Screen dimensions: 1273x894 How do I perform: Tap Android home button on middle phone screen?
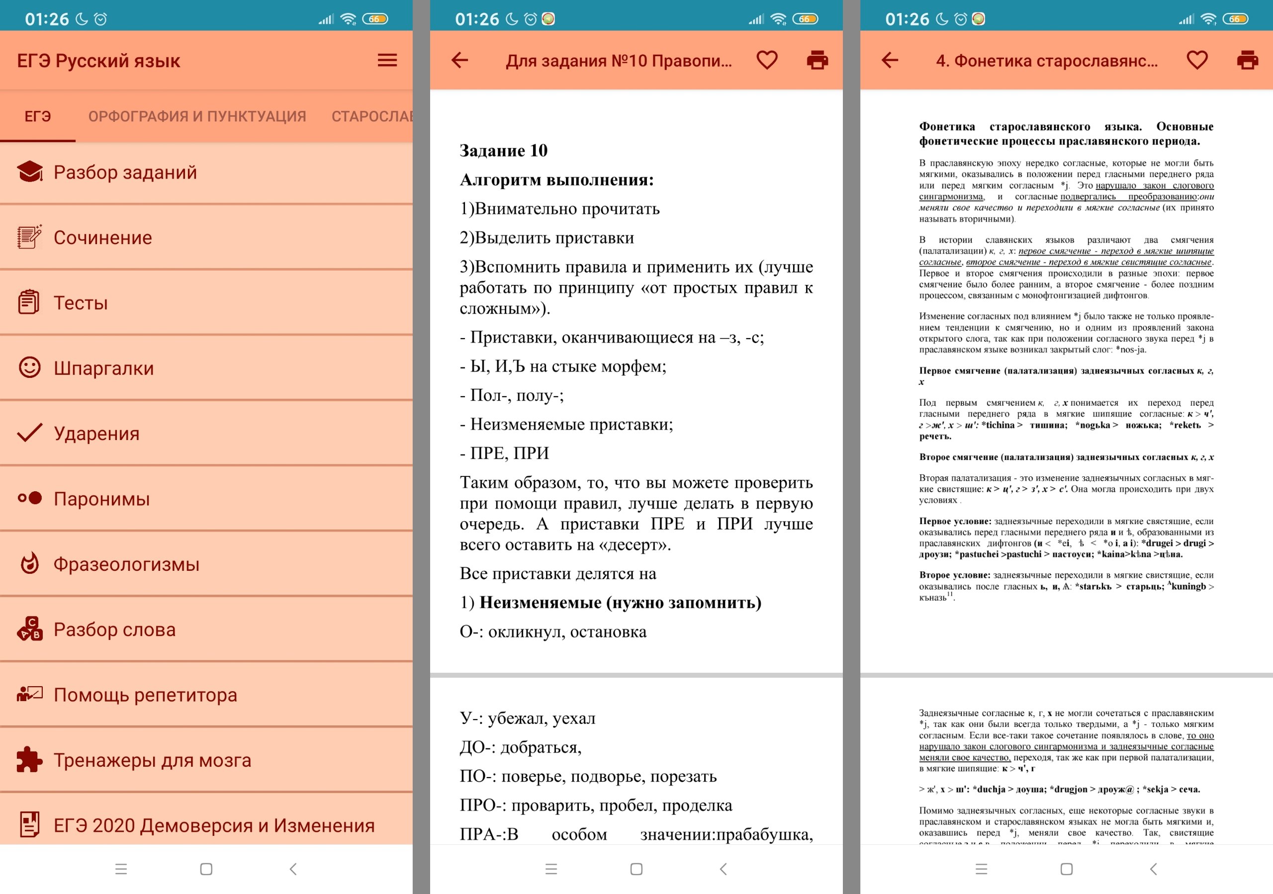pos(636,869)
